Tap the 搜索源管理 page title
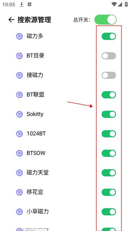 point(35,20)
